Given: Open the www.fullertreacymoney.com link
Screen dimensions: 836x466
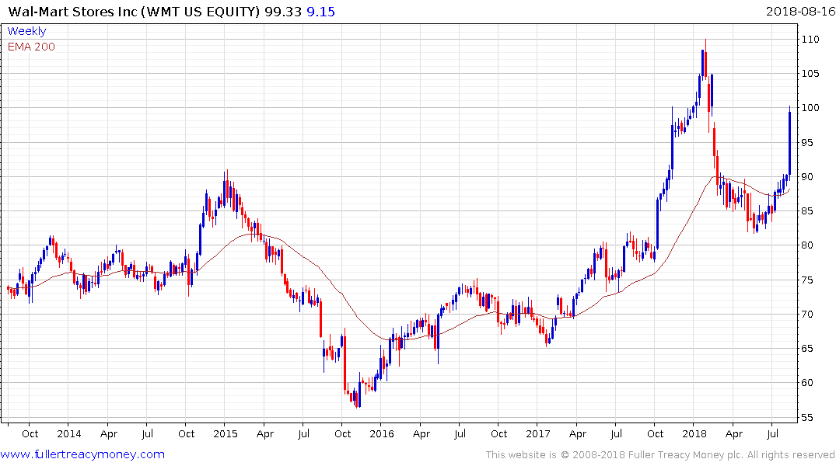Looking at the screenshot, I should 82,454.
